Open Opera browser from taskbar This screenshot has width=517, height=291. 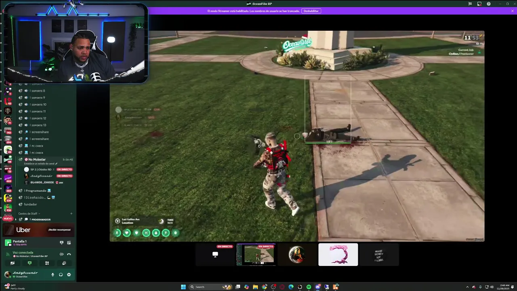coord(282,287)
